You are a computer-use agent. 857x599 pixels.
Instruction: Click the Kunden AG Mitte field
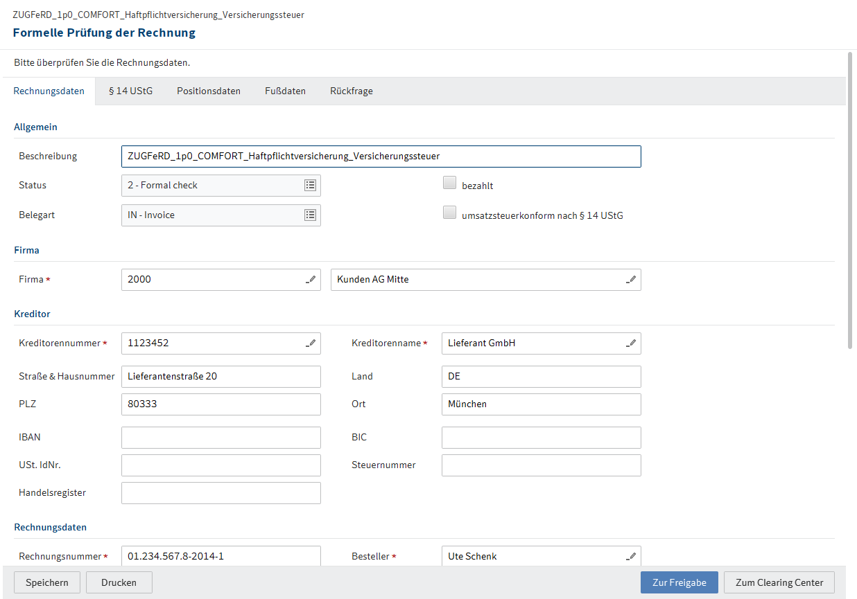click(486, 280)
